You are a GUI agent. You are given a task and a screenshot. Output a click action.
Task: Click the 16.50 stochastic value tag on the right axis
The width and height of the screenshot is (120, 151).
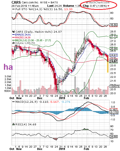coord(113,25)
